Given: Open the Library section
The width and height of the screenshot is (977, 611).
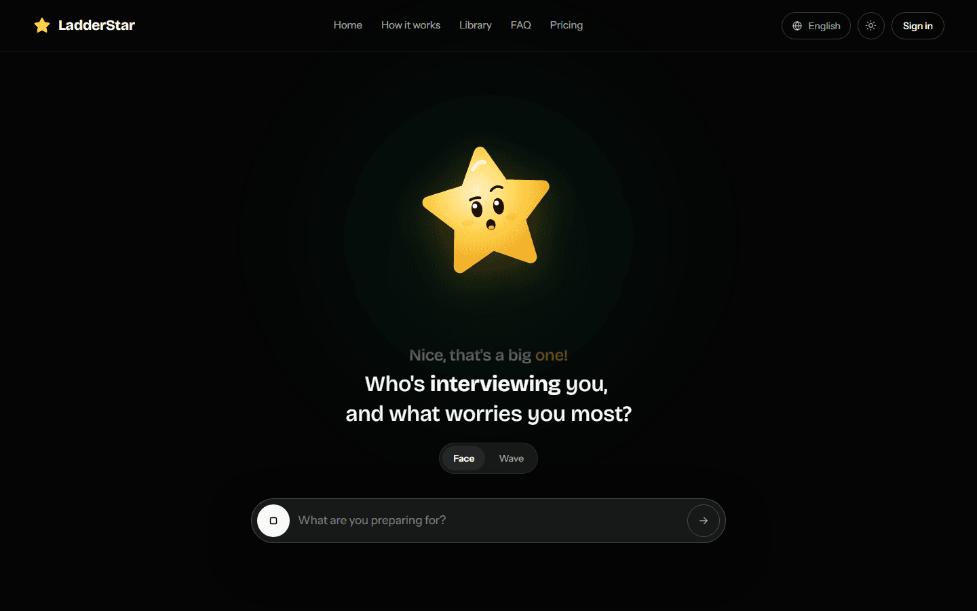Looking at the screenshot, I should [476, 25].
